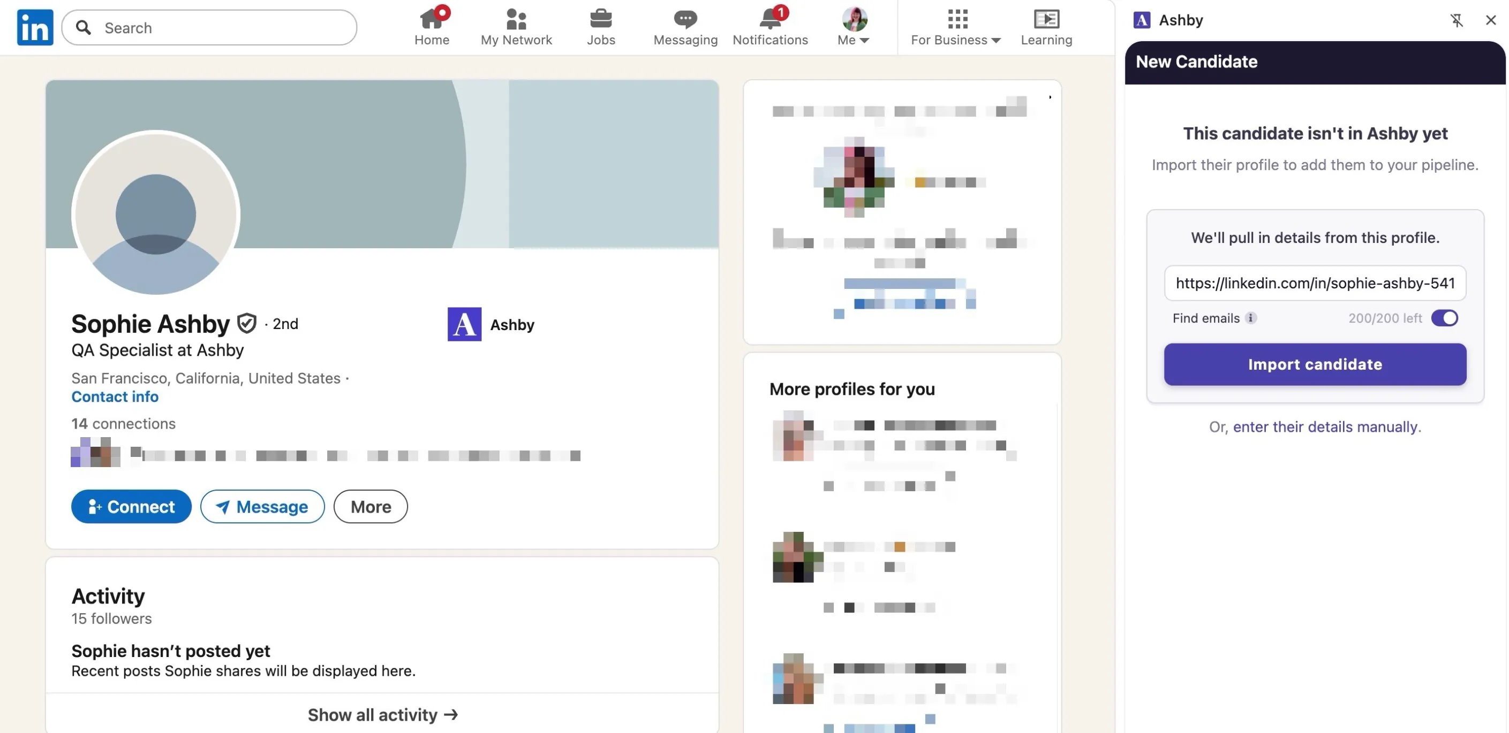Click enter their details manually link
The image size is (1509, 733).
click(x=1325, y=427)
